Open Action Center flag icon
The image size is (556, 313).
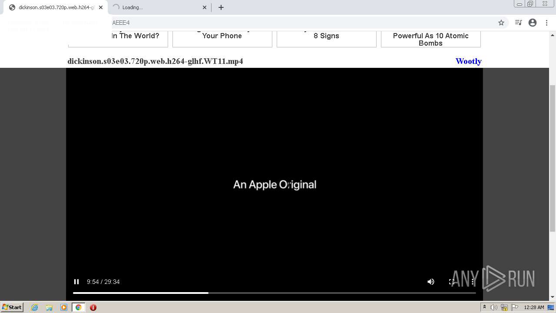pyautogui.click(x=515, y=307)
